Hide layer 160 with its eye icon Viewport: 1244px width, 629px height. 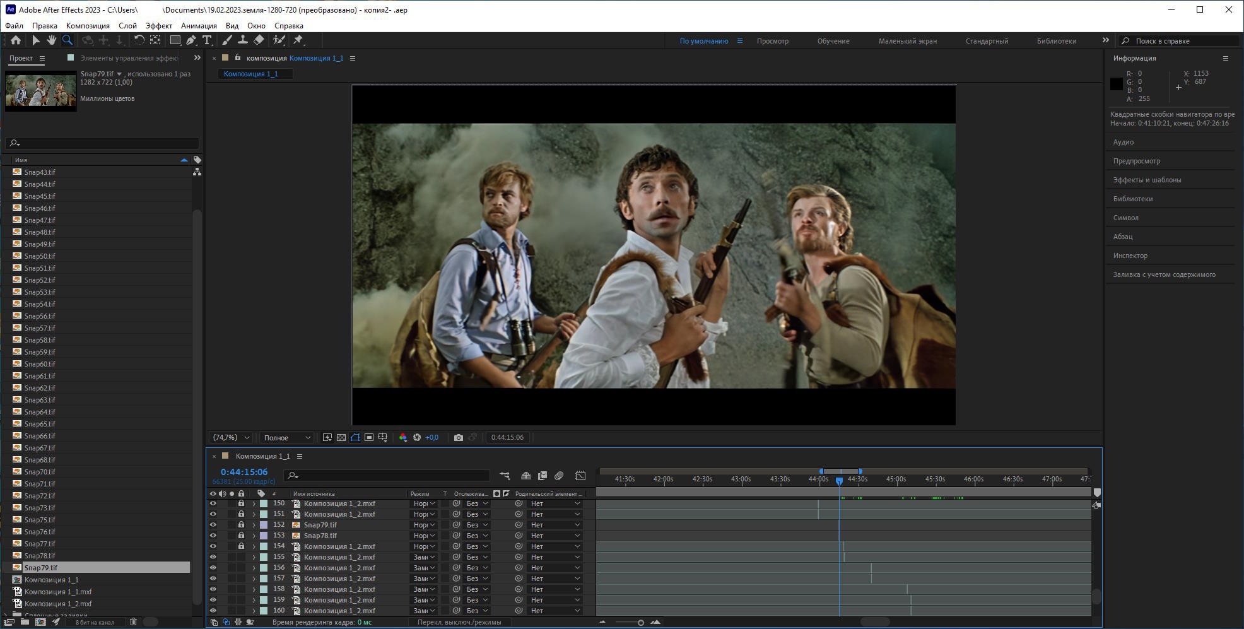tap(213, 611)
